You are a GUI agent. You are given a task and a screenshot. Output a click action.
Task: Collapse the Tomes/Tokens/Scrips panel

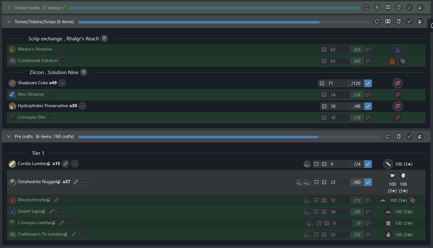(9, 22)
